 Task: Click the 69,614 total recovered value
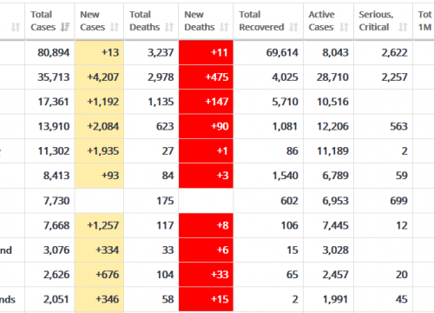coord(282,53)
